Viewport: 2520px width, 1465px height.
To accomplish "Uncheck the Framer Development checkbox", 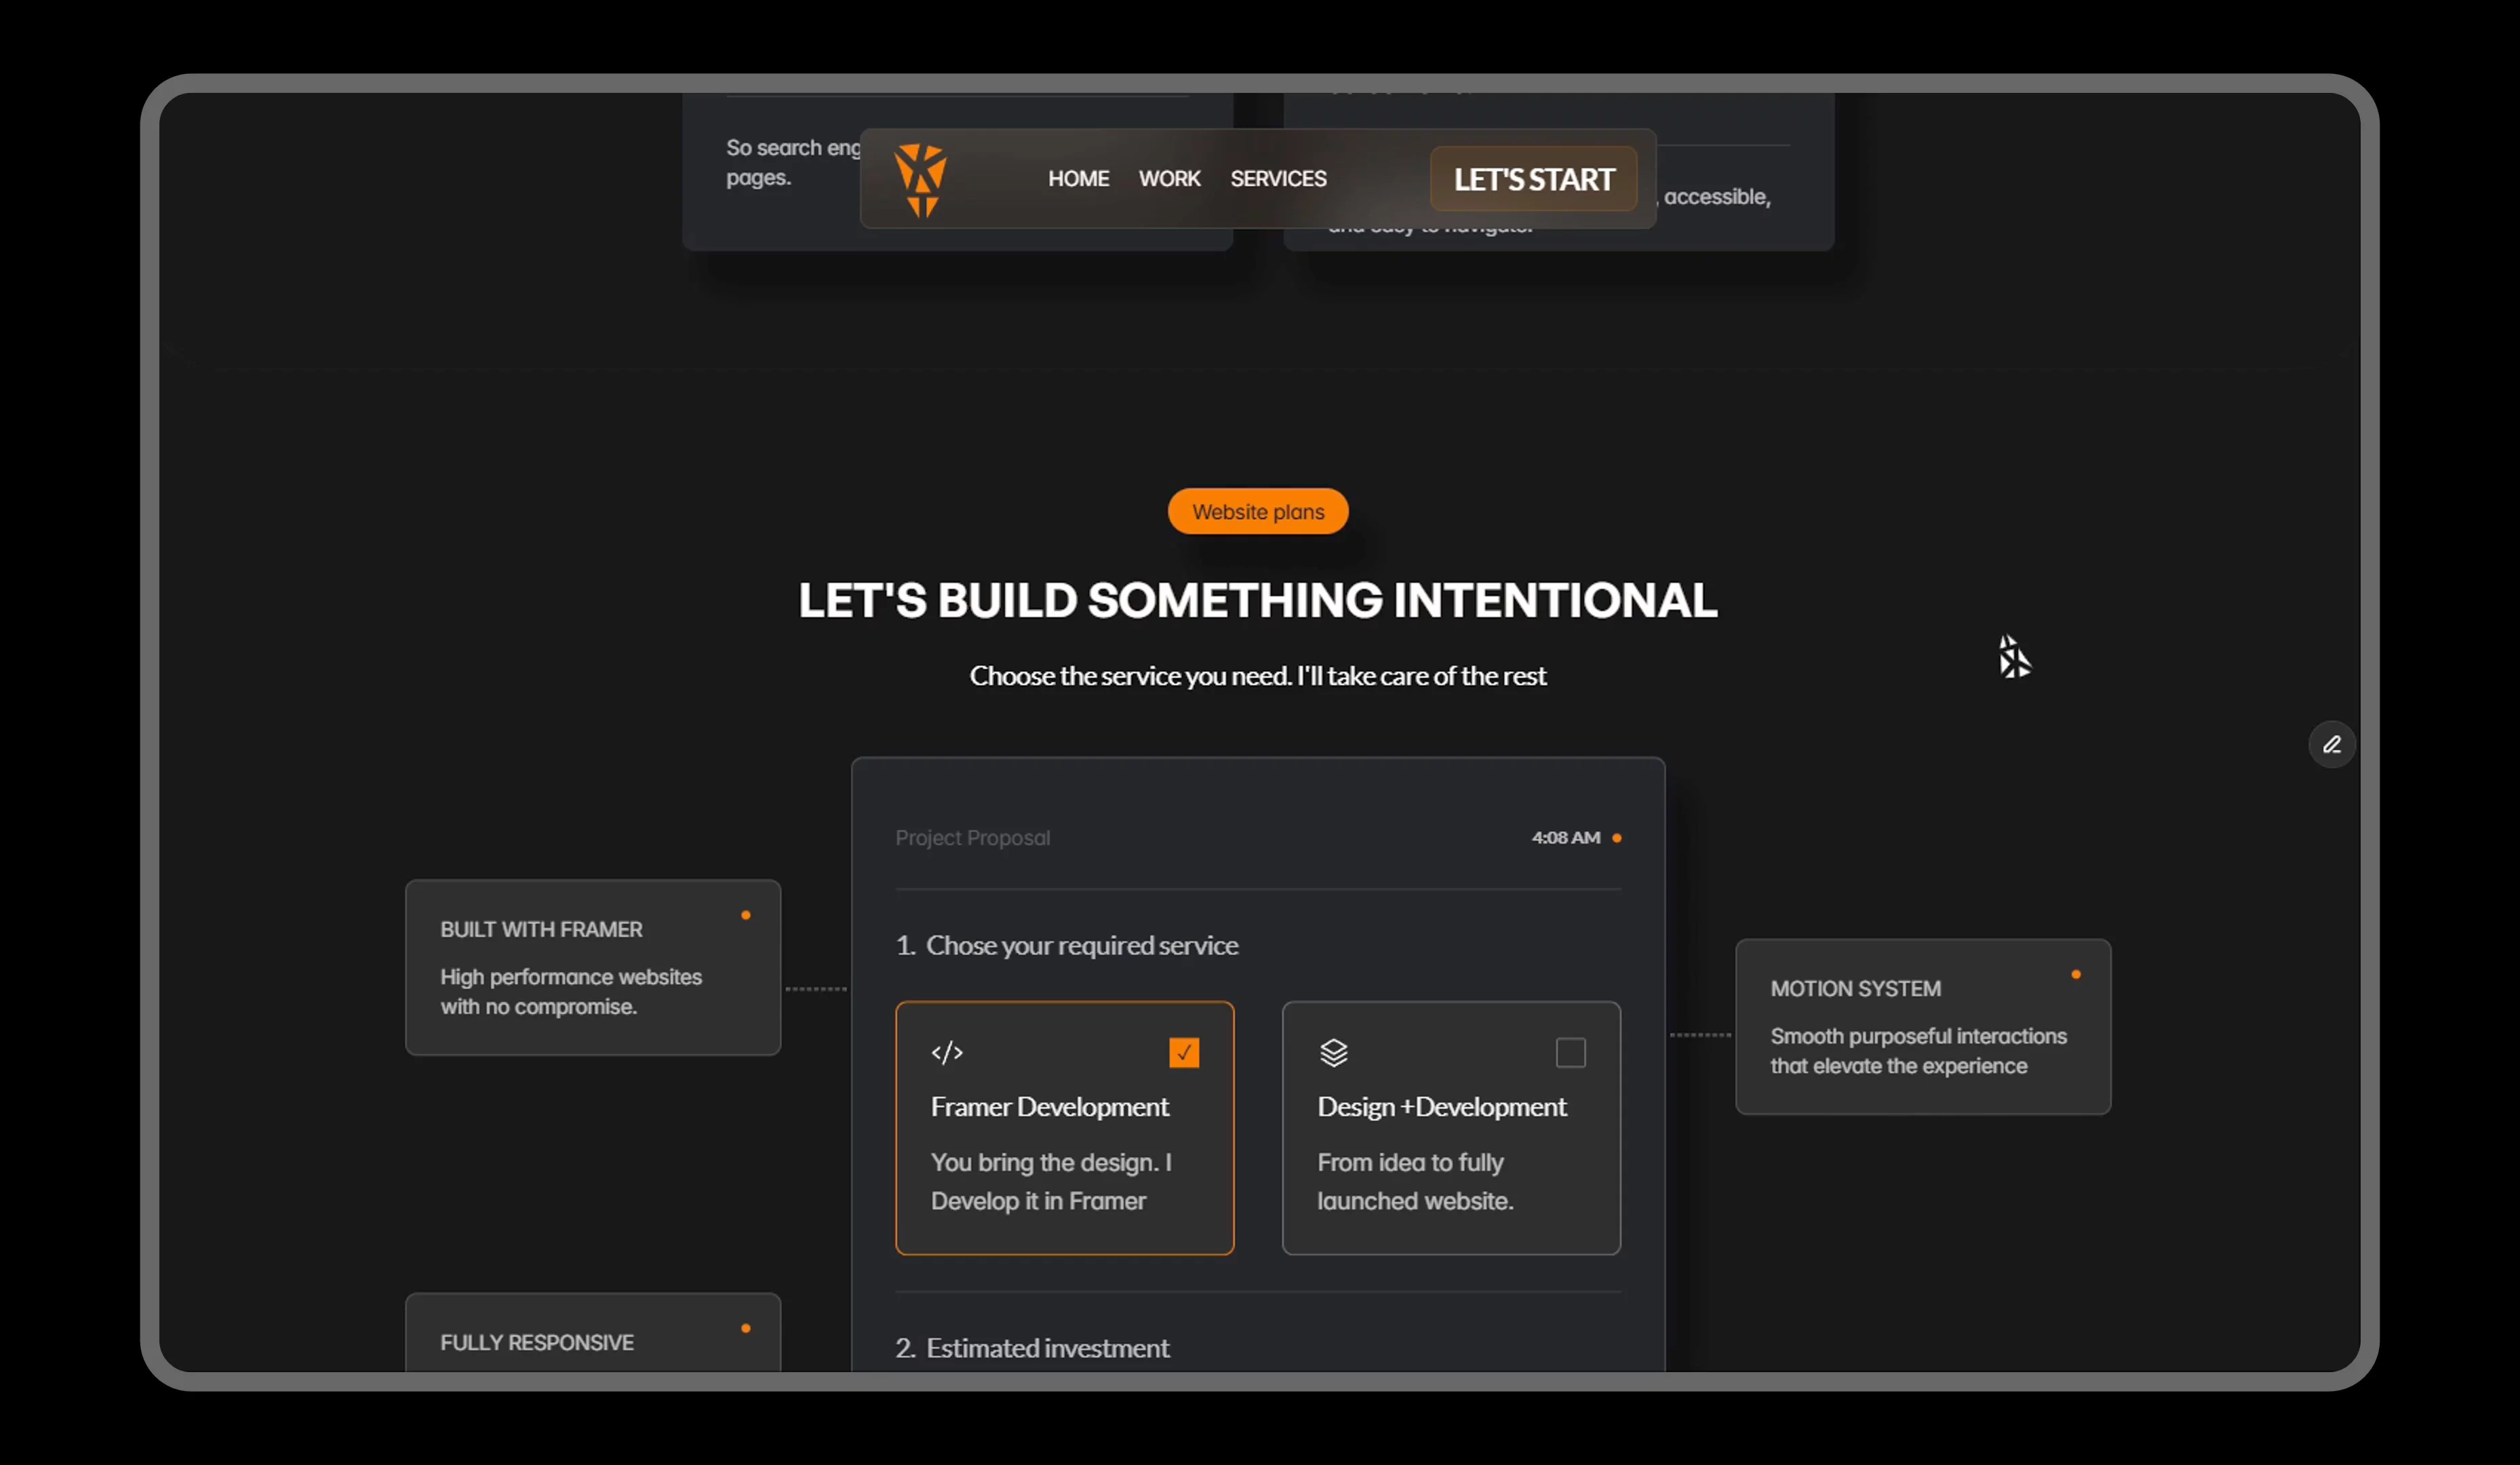I will tap(1184, 1052).
